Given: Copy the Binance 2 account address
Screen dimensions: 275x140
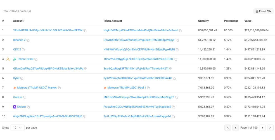Looking at the screenshot, I should (x=28, y=40).
